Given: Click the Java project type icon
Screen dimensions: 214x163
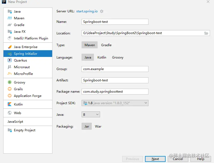Looking at the screenshot, I should [x=10, y=12].
